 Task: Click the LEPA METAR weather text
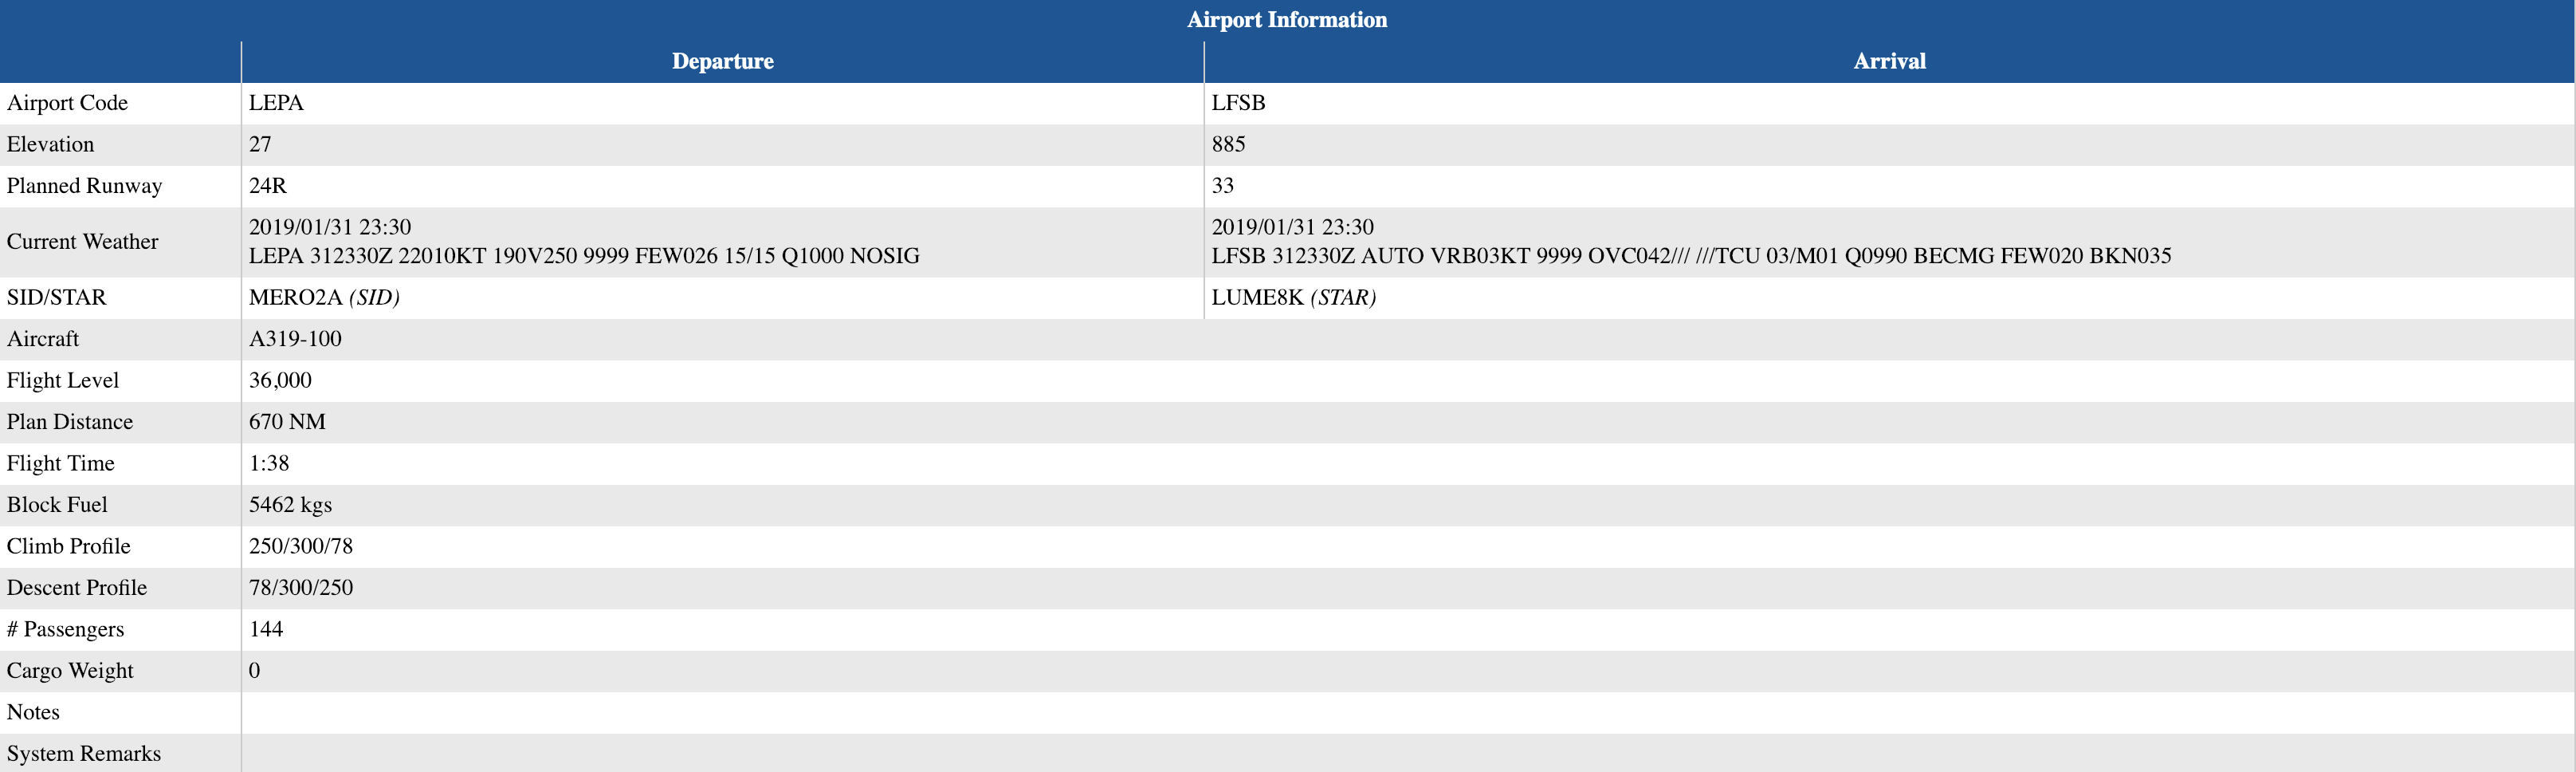click(x=584, y=256)
